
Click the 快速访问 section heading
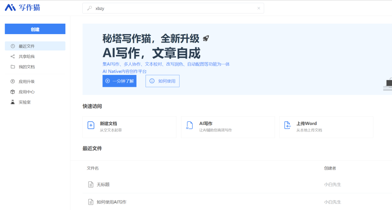click(92, 106)
